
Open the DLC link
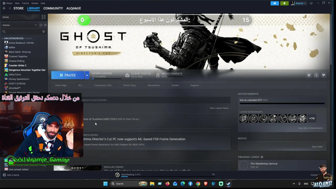[80, 85]
